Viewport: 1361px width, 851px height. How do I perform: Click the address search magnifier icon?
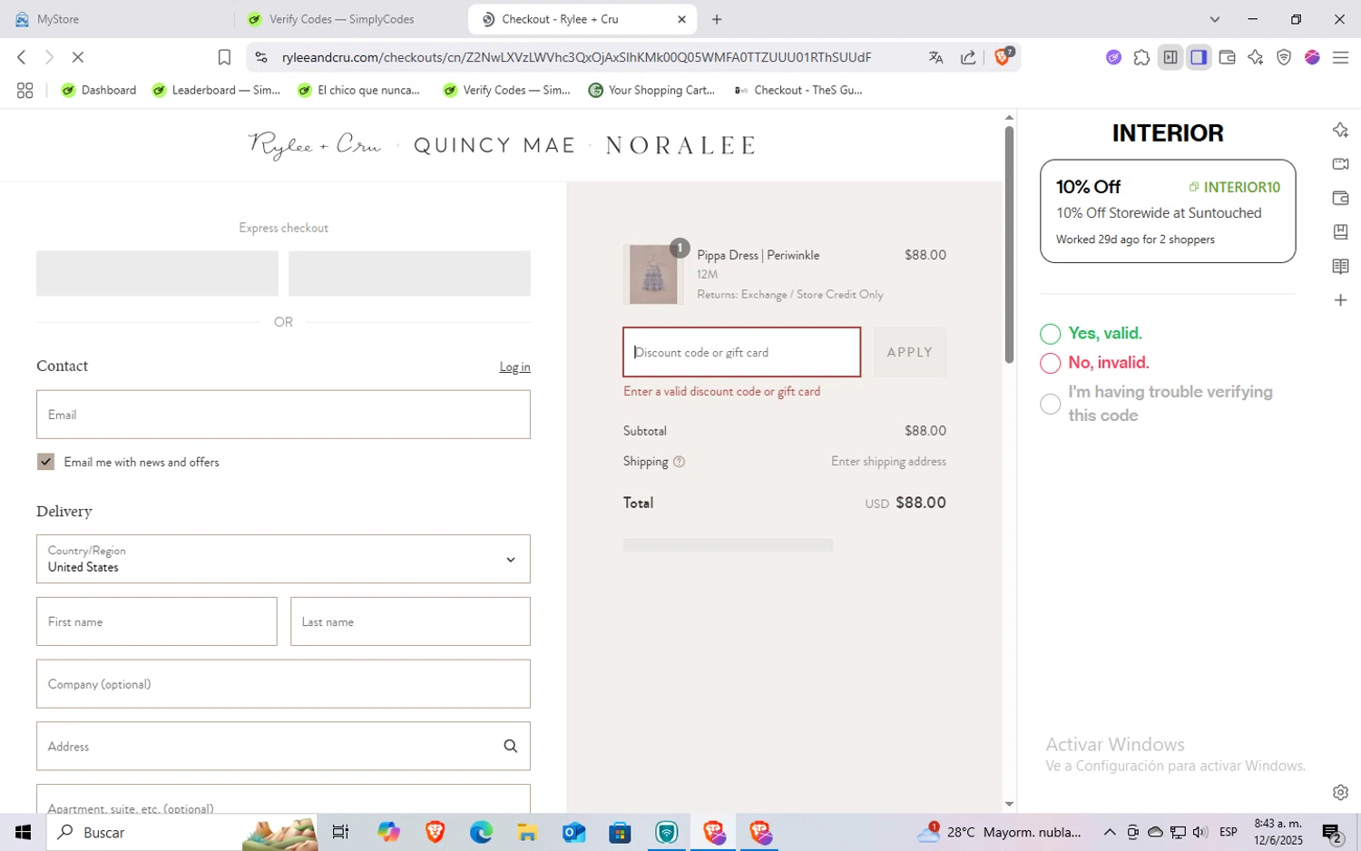[511, 746]
